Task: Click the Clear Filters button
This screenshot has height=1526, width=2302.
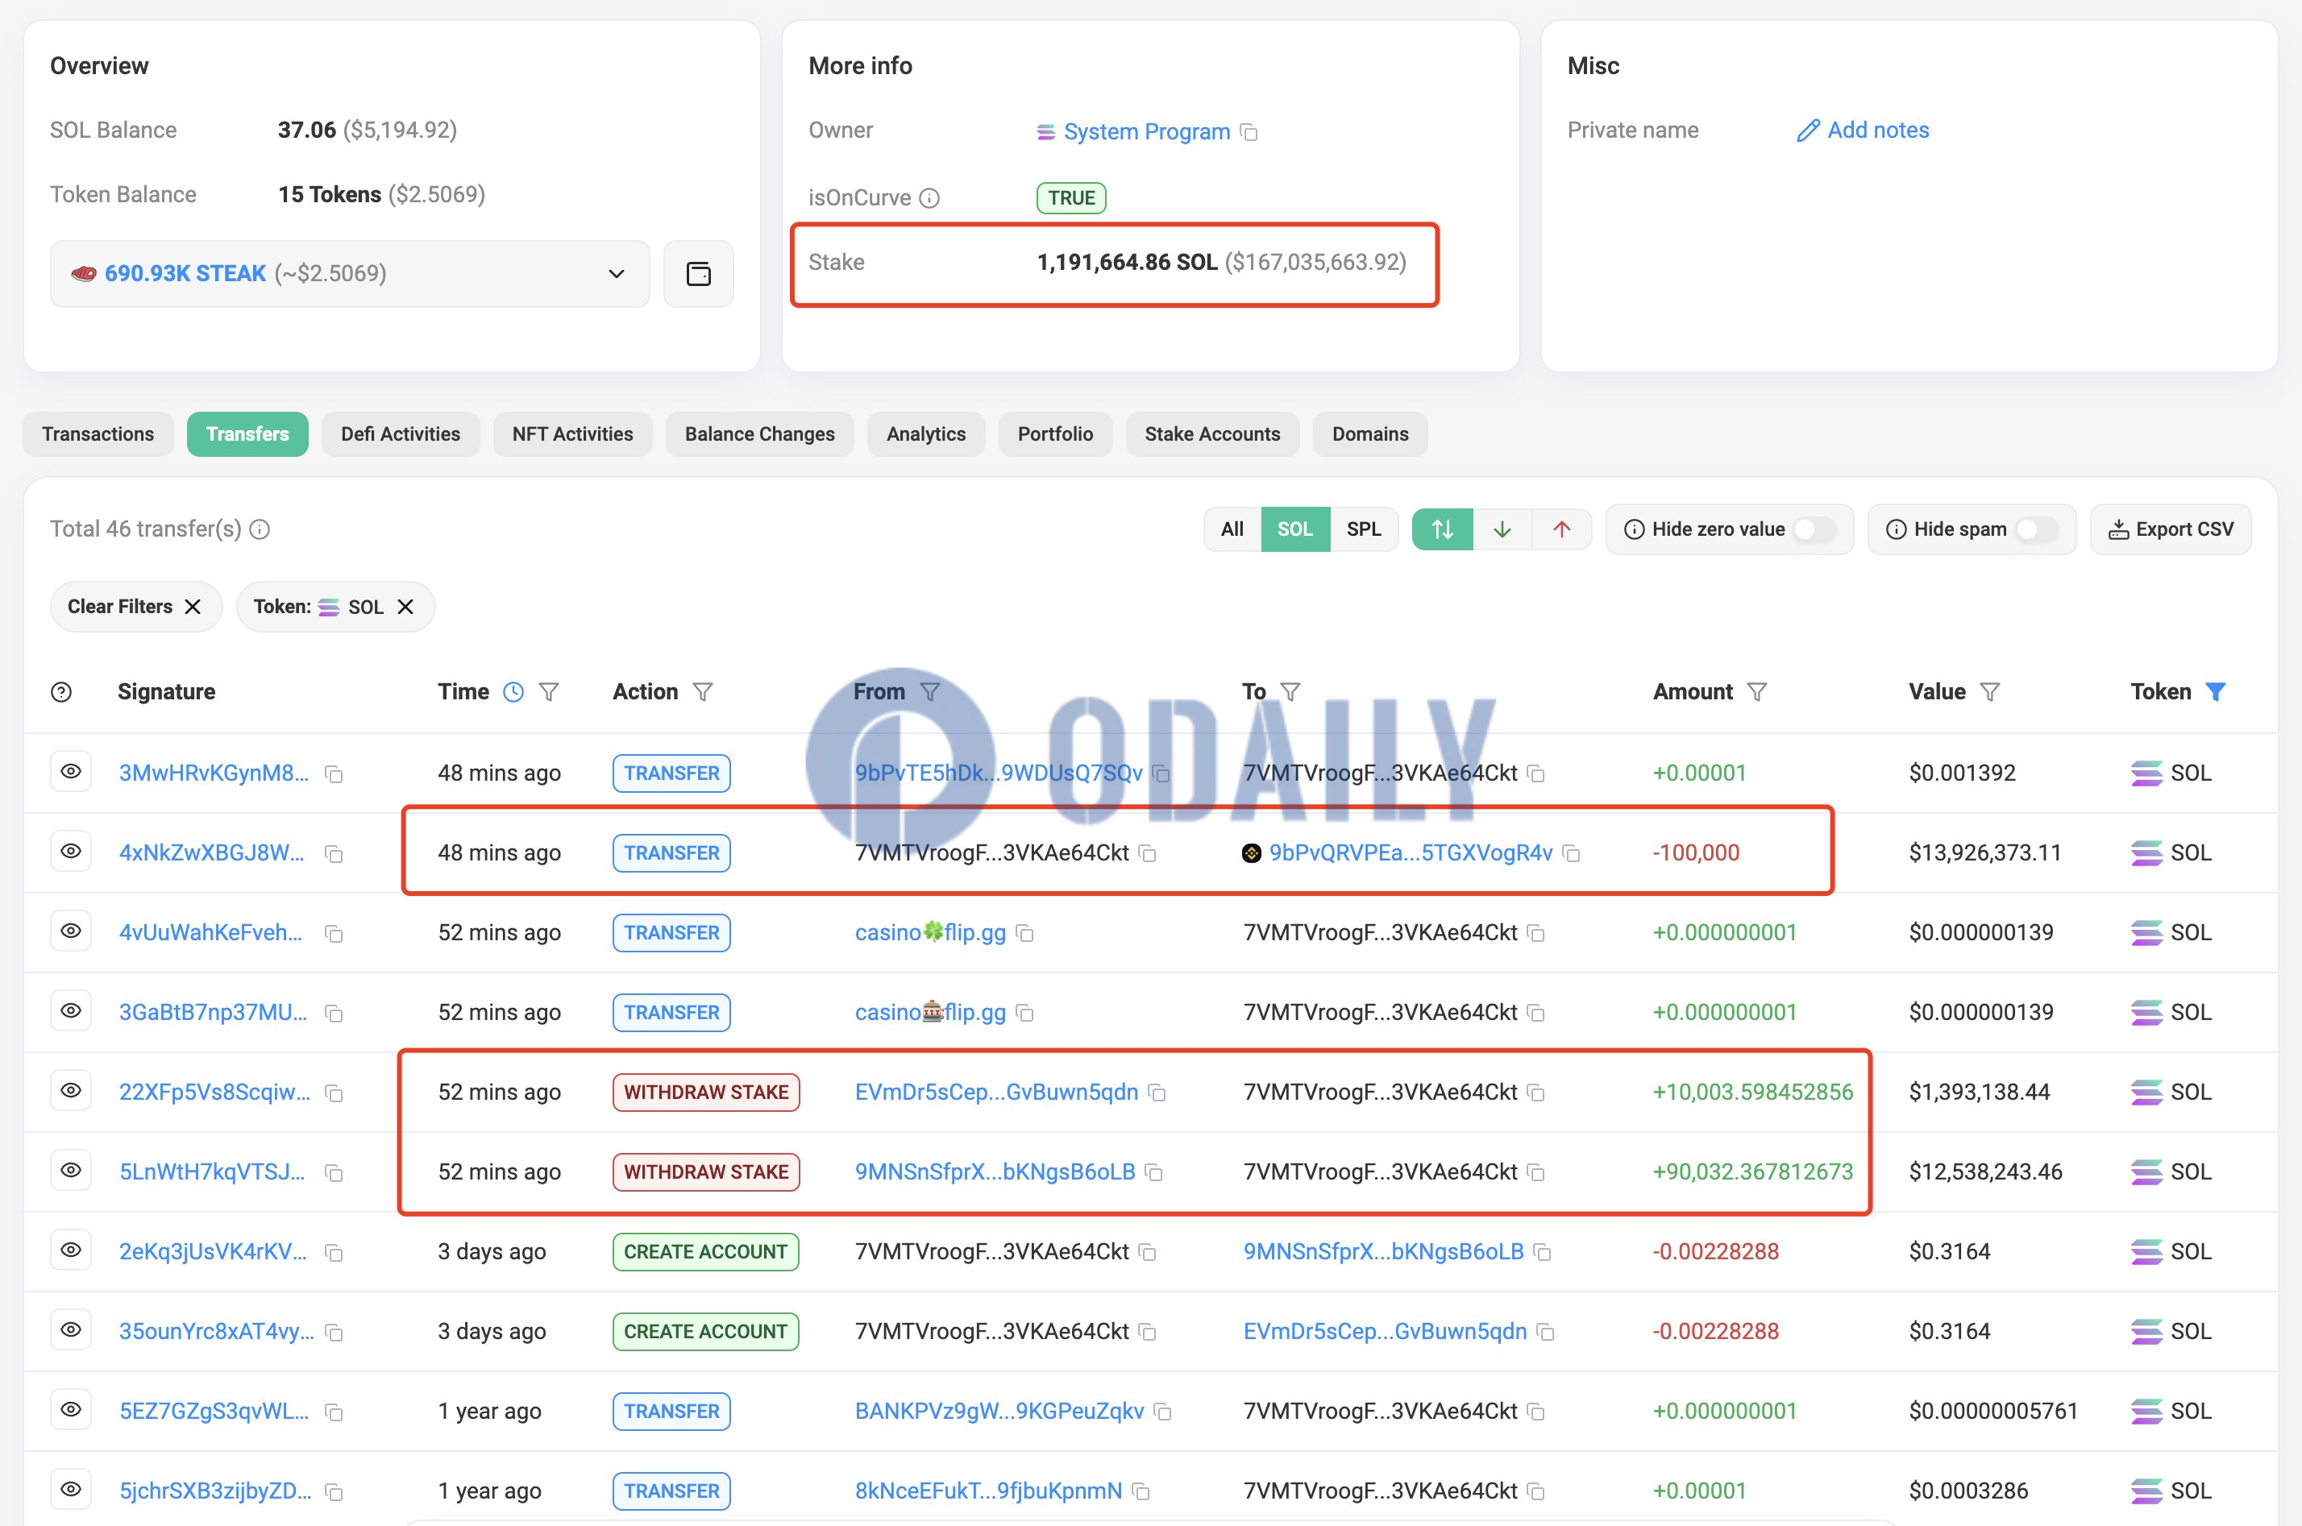Action: (x=135, y=607)
